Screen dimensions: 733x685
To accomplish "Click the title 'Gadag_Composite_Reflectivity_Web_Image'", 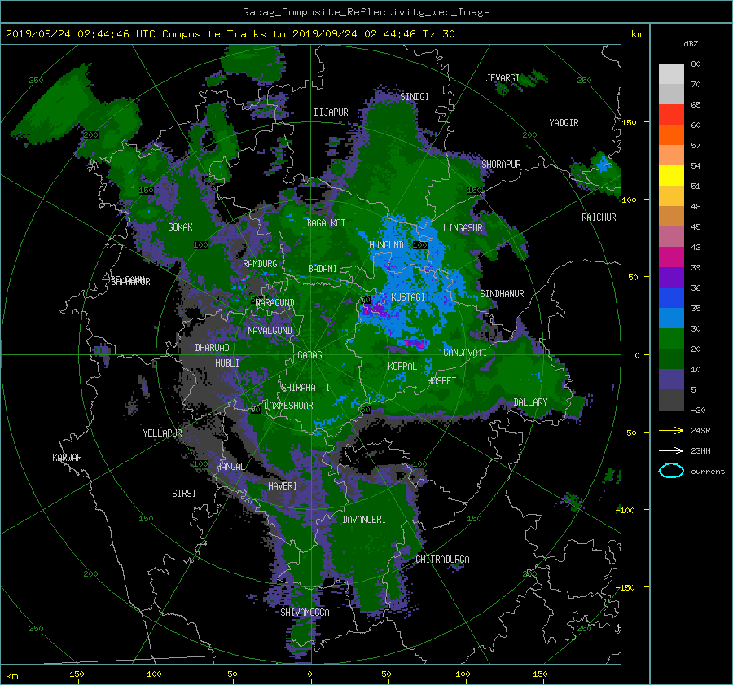I will 366,12.
